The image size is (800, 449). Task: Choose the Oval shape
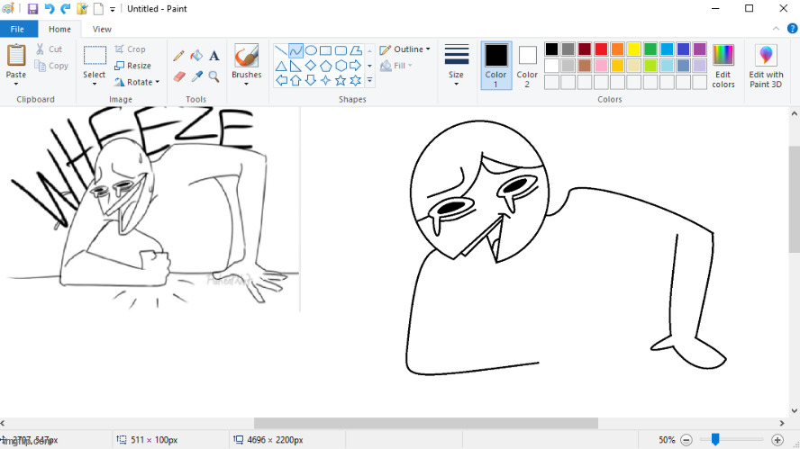(311, 50)
